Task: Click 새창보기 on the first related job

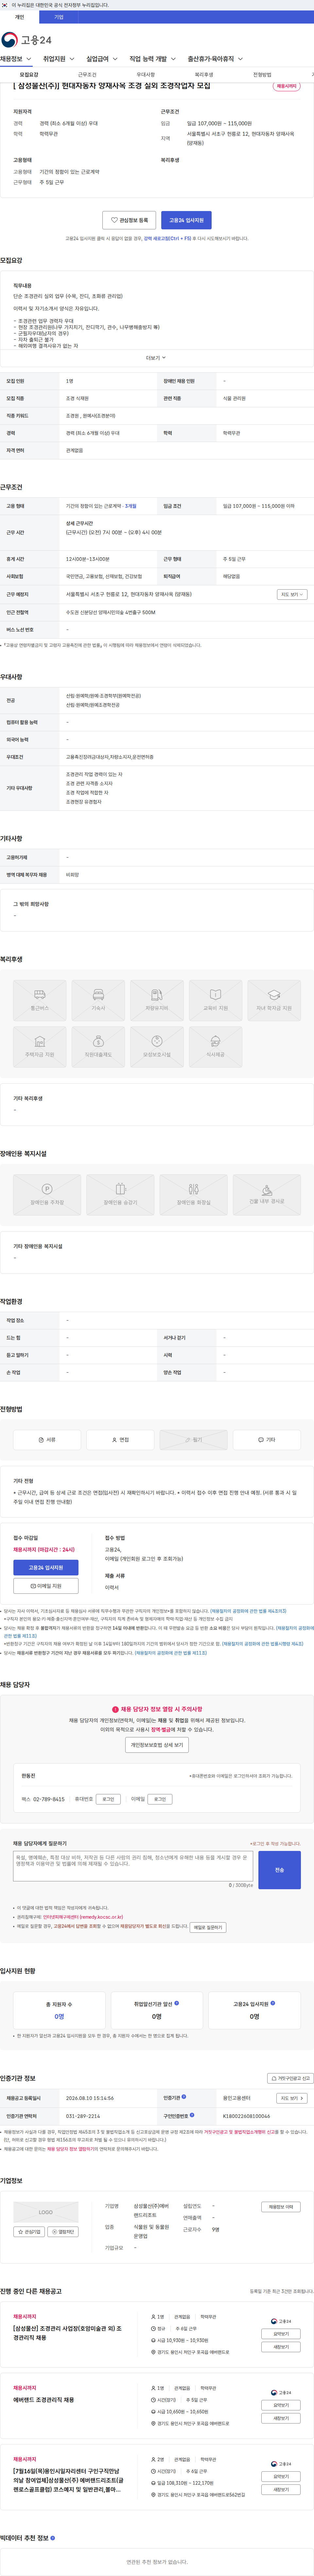Action: [281, 2347]
